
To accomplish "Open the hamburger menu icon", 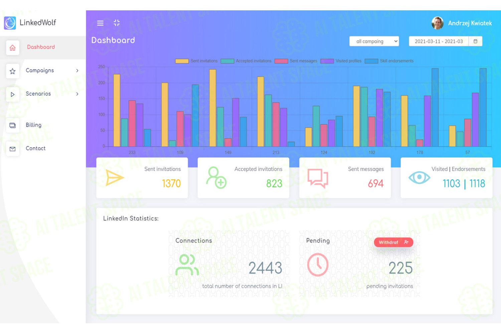I will (100, 23).
